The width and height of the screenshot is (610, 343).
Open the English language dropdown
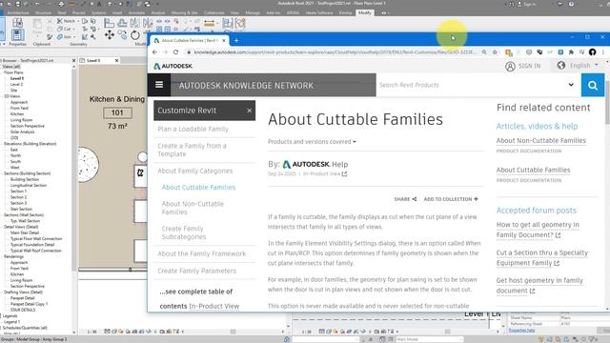click(584, 66)
